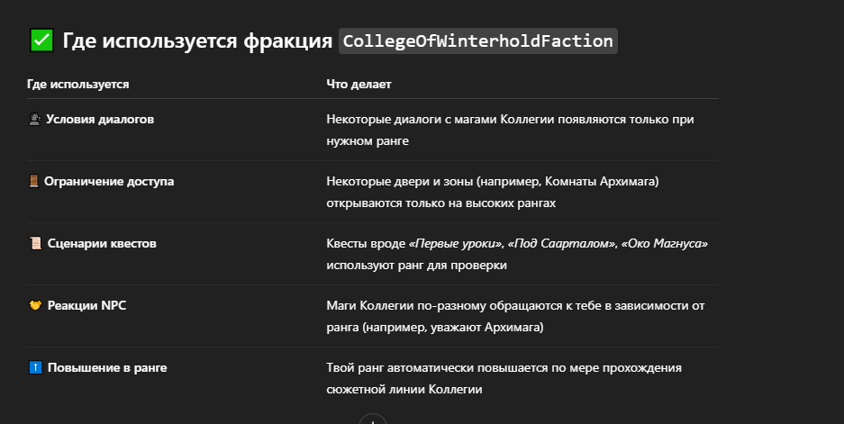The width and height of the screenshot is (844, 424).
Task: Select the "Реакции NPC" row label
Action: (86, 305)
